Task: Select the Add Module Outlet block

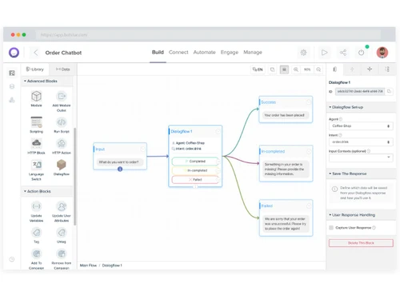Action: (62, 102)
